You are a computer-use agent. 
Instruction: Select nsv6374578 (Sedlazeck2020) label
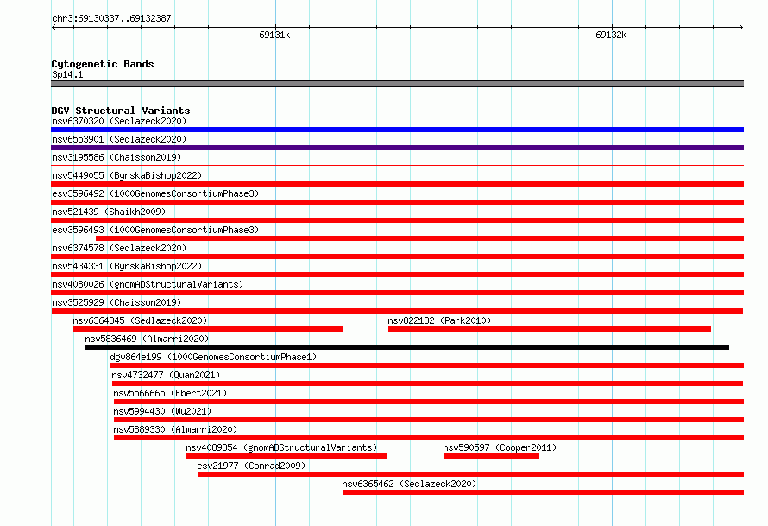(x=119, y=248)
